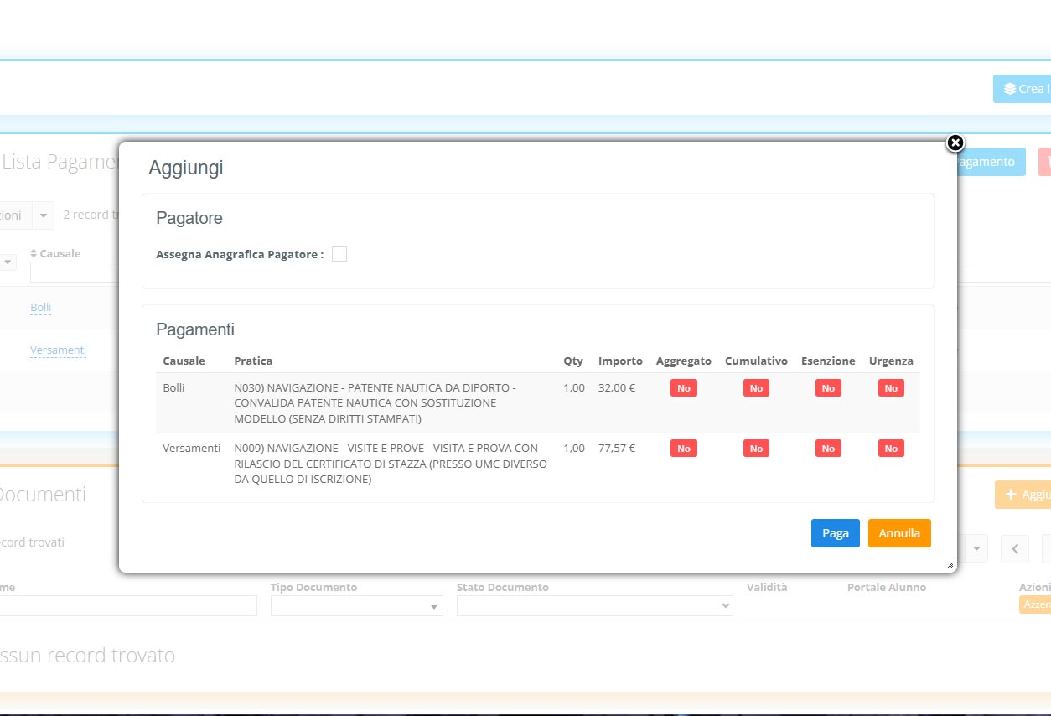This screenshot has width=1051, height=716.
Task: Open the Tipo Documento dropdown
Action: point(356,605)
